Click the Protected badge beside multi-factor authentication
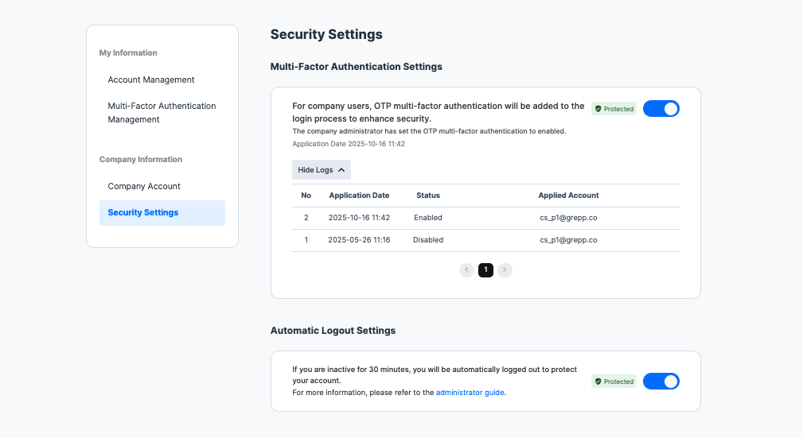Viewport: 803px width, 438px height. coord(614,109)
